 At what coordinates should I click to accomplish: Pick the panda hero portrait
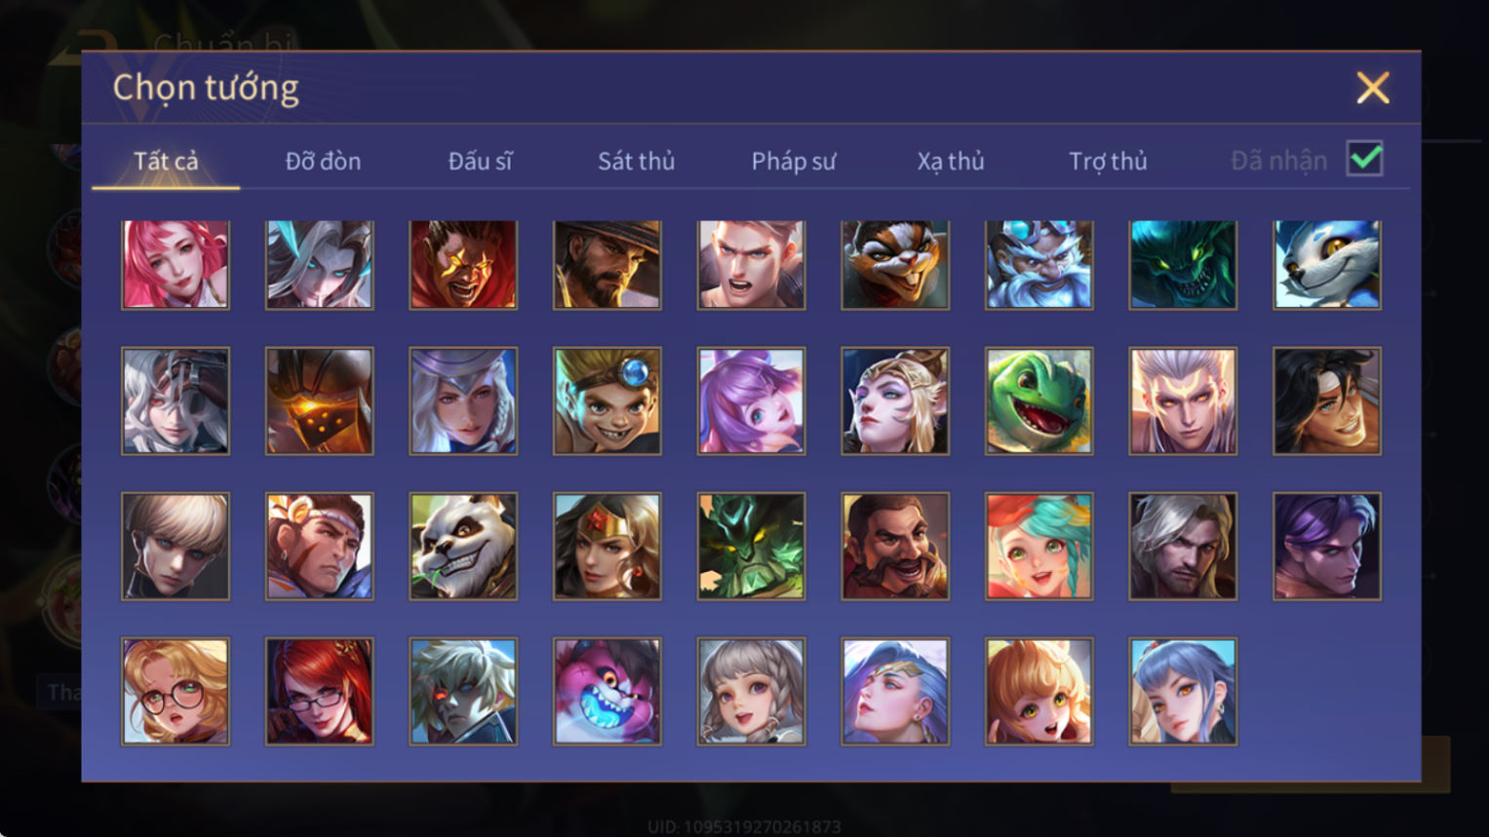pos(463,546)
